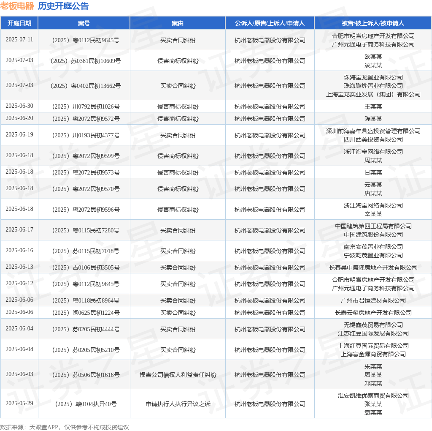The width and height of the screenshot is (432, 431).
Task: Click defendant 无锡鑫茂贸易有限公司
Action: [x=373, y=325]
